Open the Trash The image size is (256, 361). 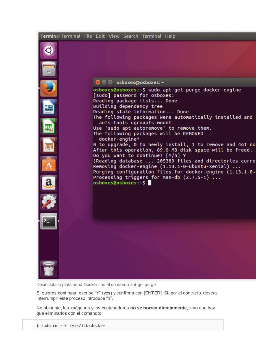[49, 268]
